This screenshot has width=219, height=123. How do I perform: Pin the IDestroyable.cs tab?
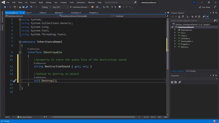(21, 13)
